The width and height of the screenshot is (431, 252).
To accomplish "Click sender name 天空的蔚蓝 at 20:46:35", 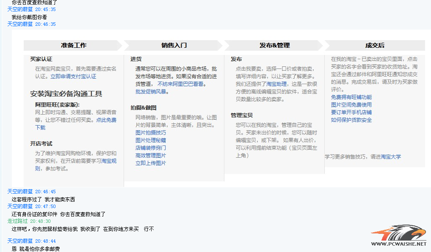I will click(x=20, y=24).
